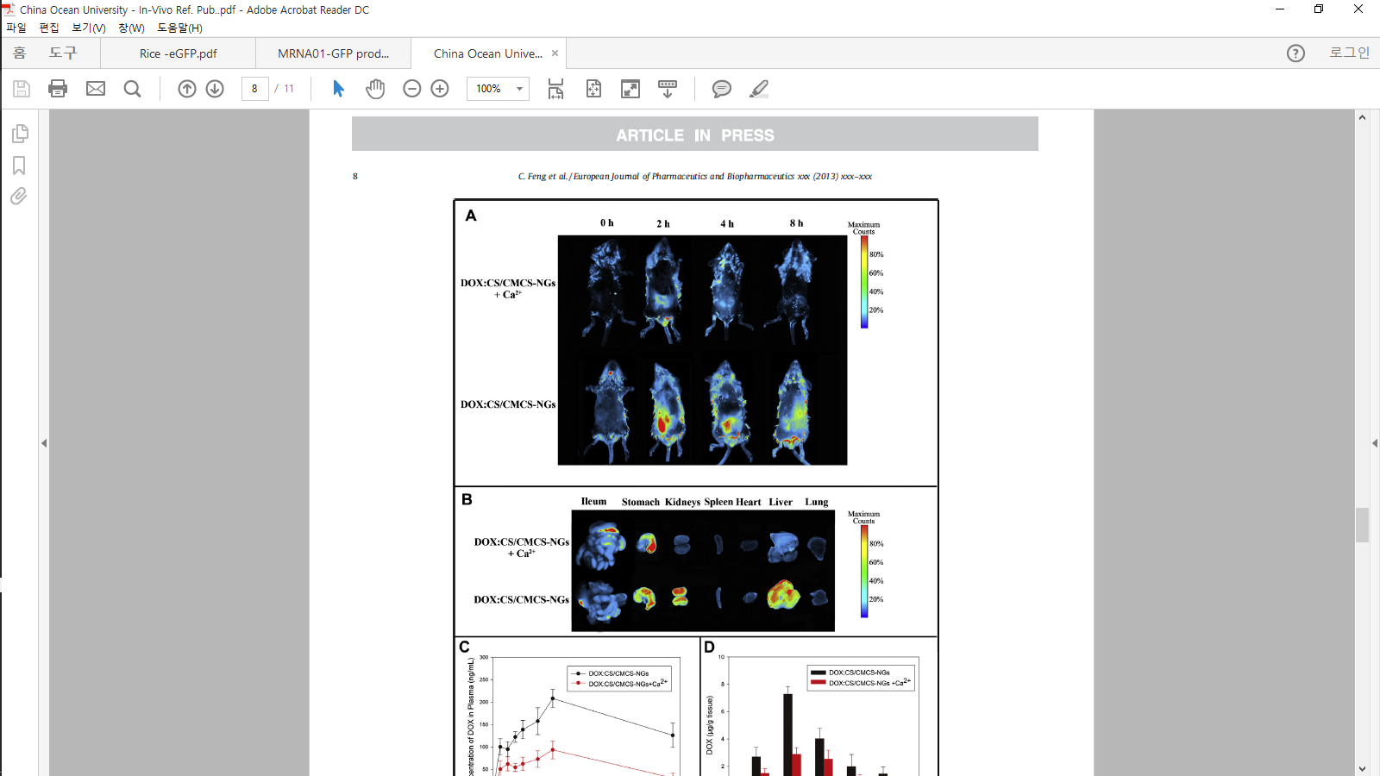The height and width of the screenshot is (776, 1380).
Task: Open the keyboard download tool icon
Action: click(668, 89)
